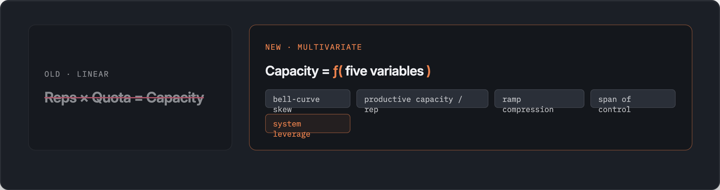Click the word LINEAR in the left card

(93, 74)
